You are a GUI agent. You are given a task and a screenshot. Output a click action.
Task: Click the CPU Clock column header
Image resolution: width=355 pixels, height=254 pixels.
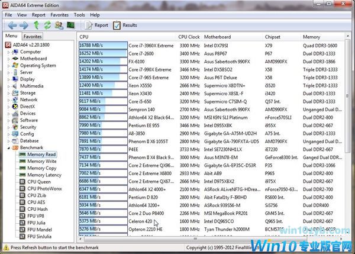pos(189,37)
